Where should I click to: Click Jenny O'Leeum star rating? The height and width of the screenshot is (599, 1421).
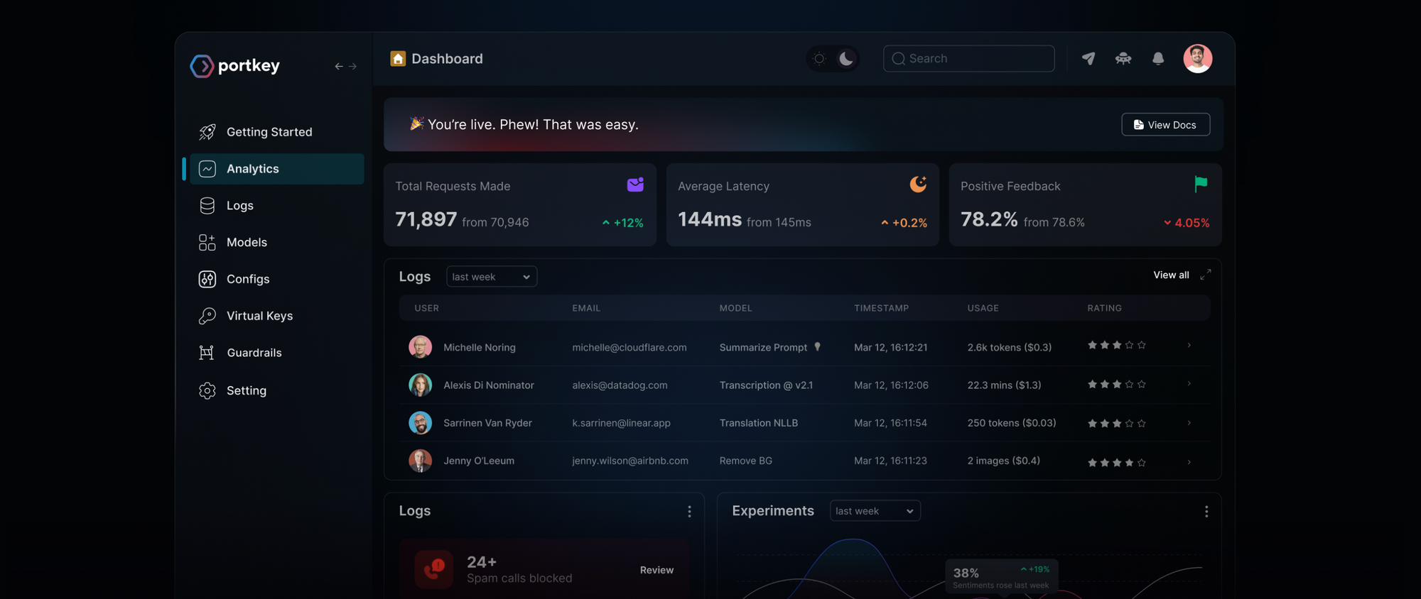click(x=1116, y=463)
